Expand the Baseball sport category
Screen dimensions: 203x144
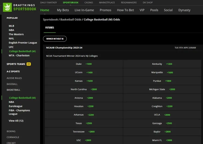[12, 84]
